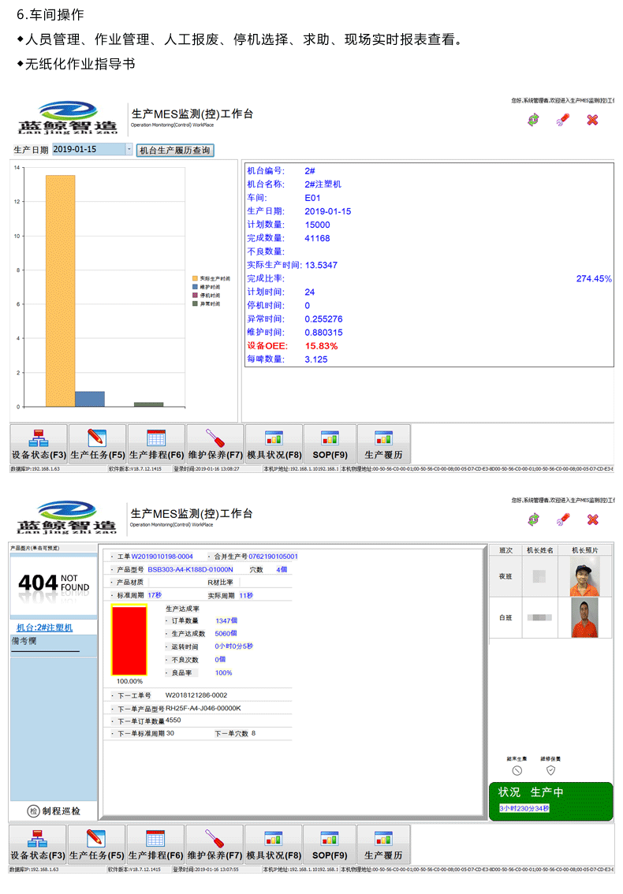Expand the 生产日期 date dropdown

coord(129,149)
